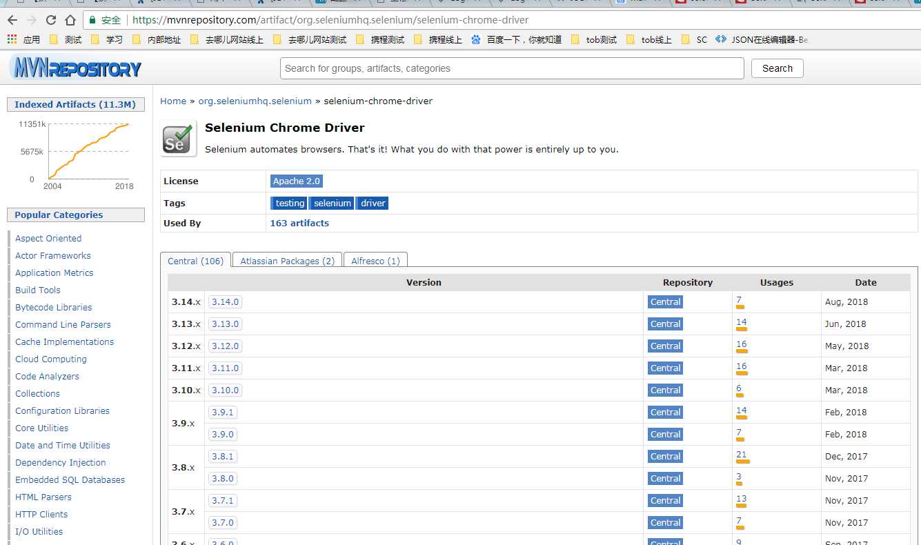Open the 百度一下 bookmark
The width and height of the screenshot is (921, 545).
tap(517, 39)
